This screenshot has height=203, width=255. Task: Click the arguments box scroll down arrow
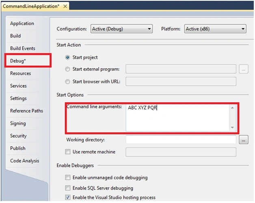coord(232,127)
